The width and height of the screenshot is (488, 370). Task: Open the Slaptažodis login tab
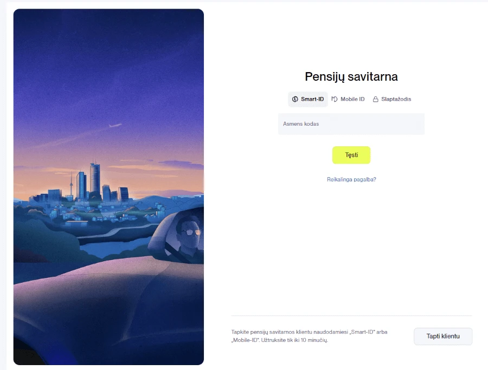(392, 99)
